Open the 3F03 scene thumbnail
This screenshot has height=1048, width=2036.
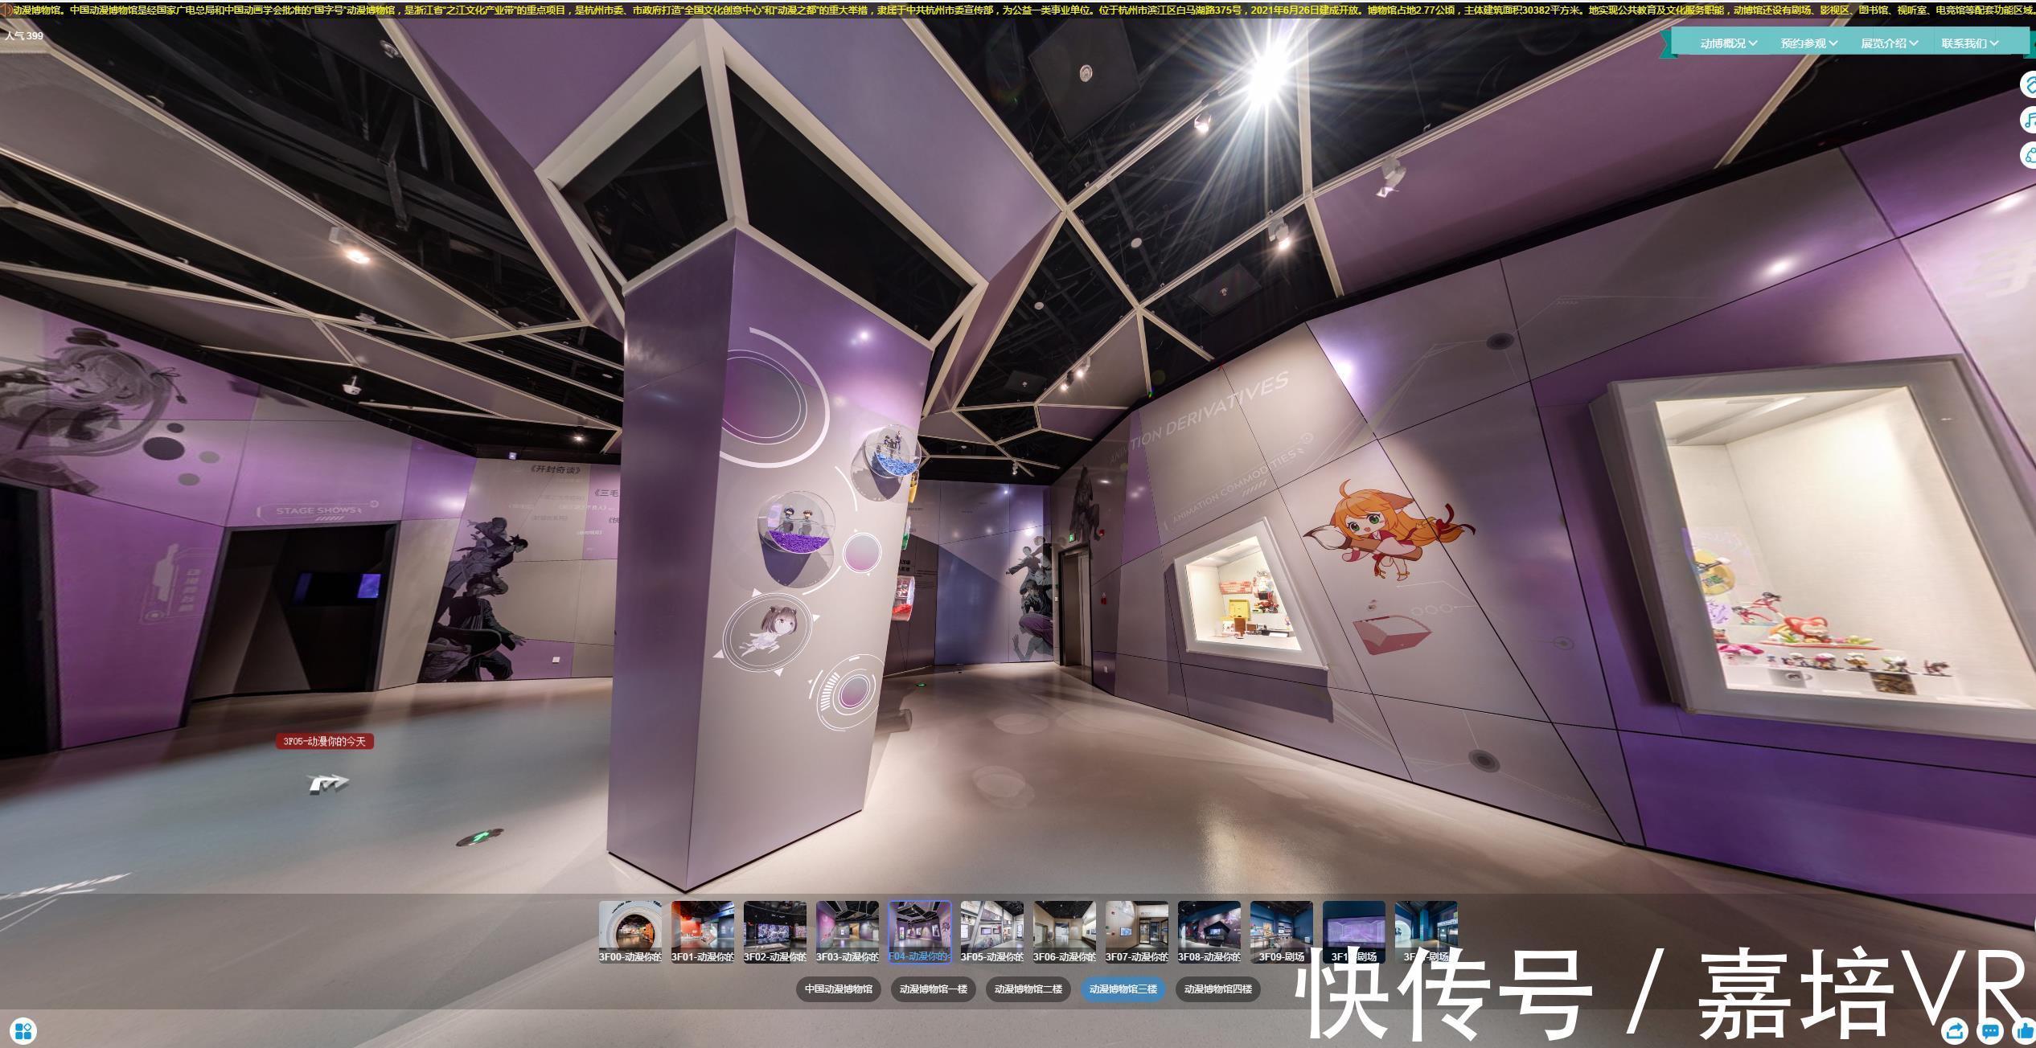[848, 931]
